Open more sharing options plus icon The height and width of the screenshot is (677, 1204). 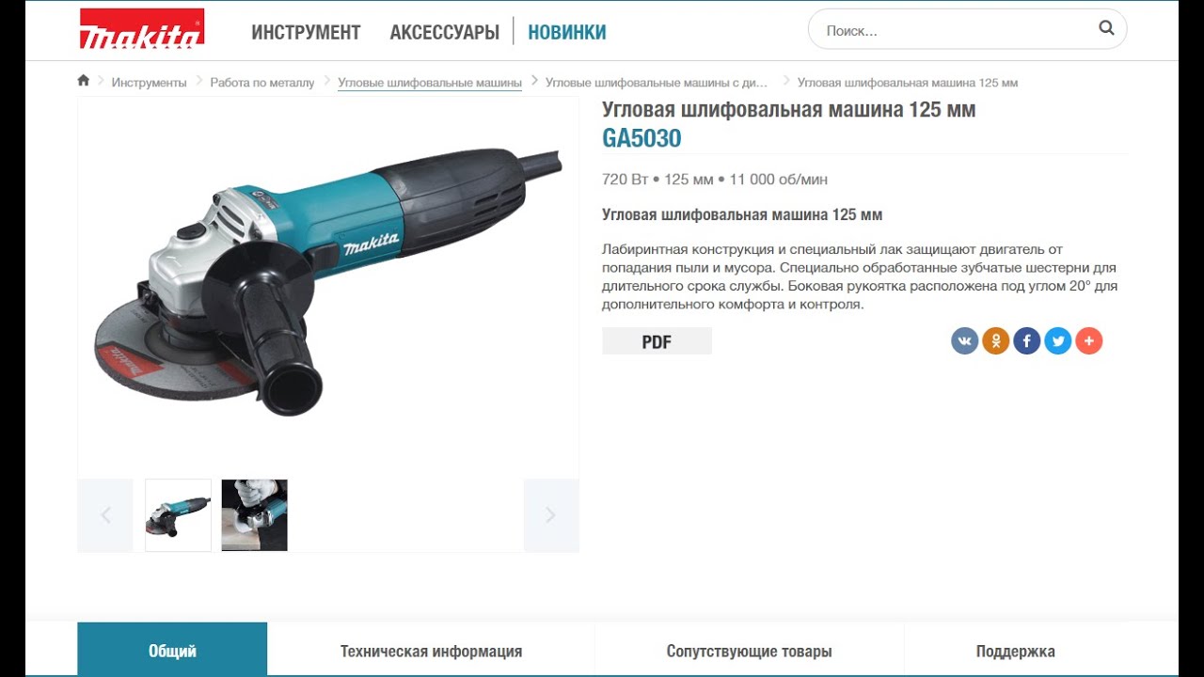pos(1089,340)
